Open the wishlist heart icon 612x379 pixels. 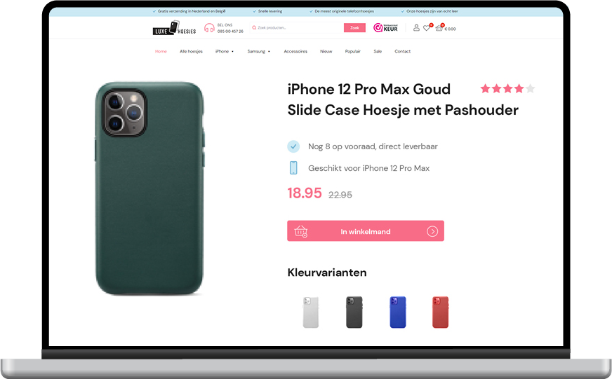pos(427,28)
